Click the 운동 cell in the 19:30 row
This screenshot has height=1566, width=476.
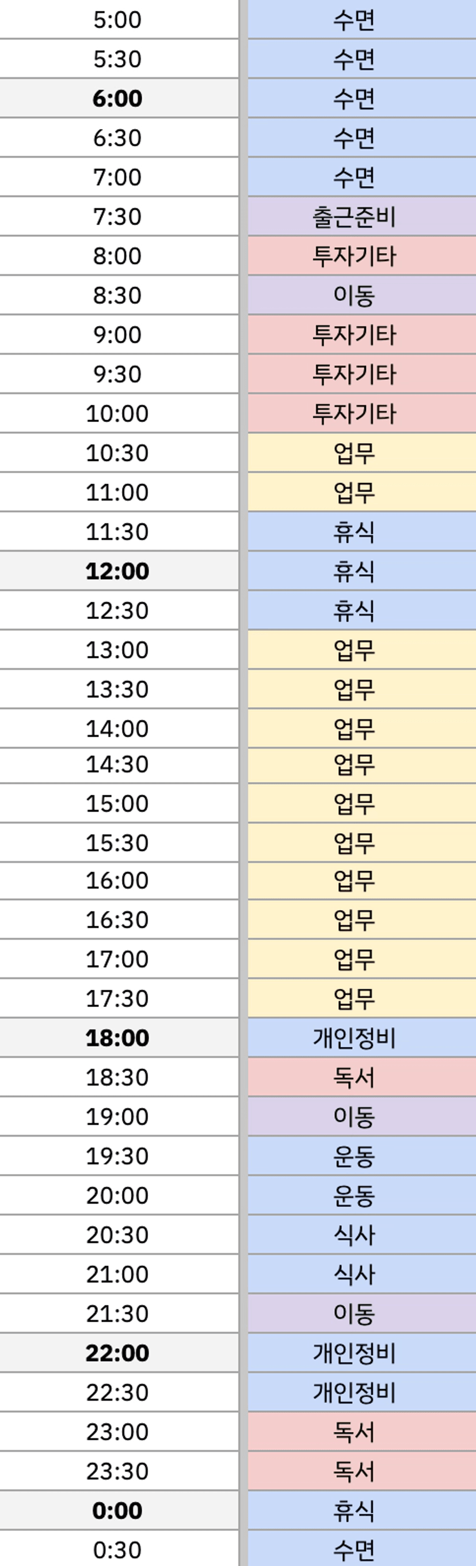click(354, 1156)
